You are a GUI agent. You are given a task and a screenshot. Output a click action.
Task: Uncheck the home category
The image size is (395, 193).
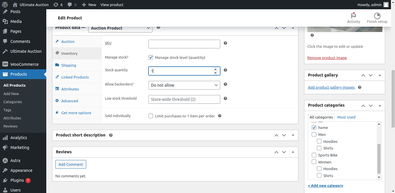314,128
